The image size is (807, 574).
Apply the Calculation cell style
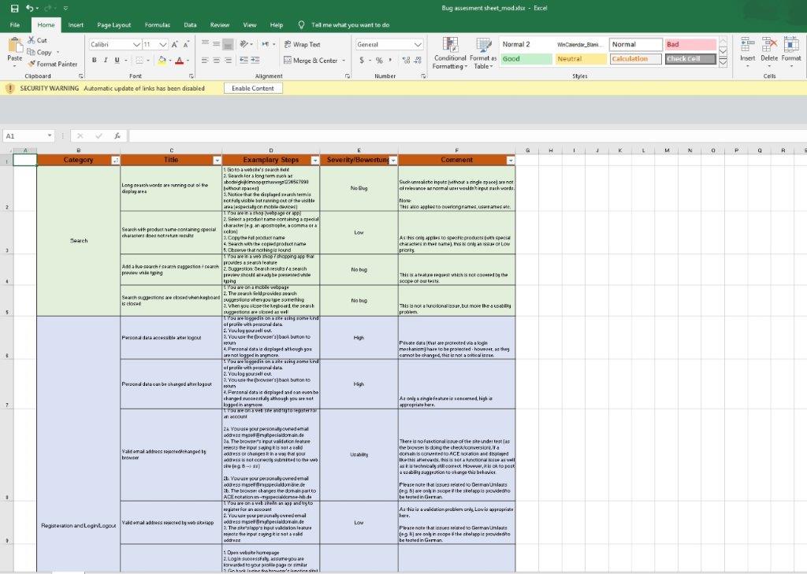(x=635, y=58)
